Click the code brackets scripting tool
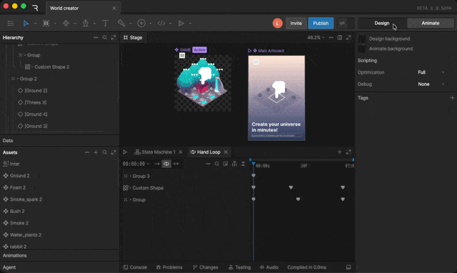 pyautogui.click(x=161, y=24)
